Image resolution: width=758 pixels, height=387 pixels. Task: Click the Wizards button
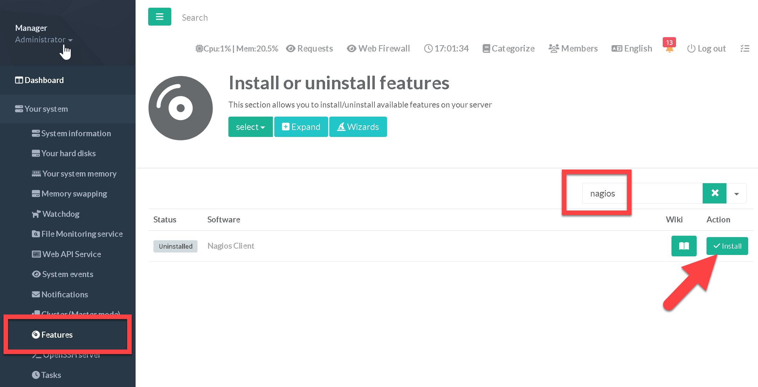358,127
